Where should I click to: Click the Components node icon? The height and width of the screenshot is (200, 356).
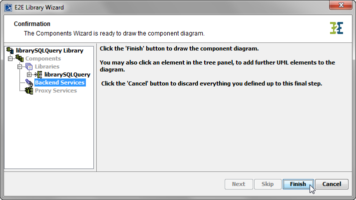(19, 58)
